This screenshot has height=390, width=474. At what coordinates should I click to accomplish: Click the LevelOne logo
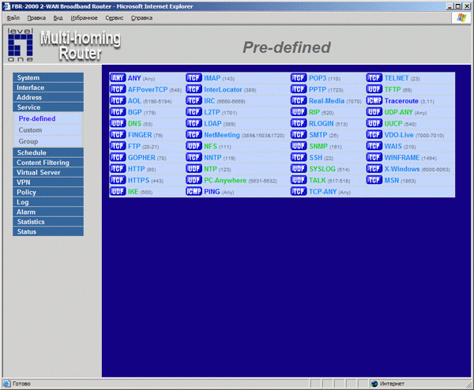(20, 47)
